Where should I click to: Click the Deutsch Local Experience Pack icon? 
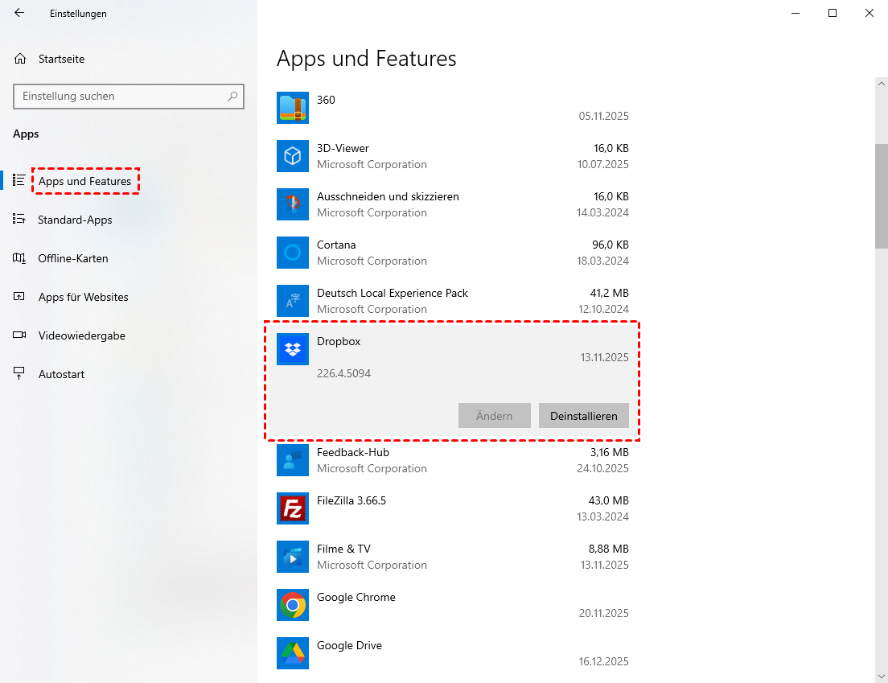coord(293,301)
